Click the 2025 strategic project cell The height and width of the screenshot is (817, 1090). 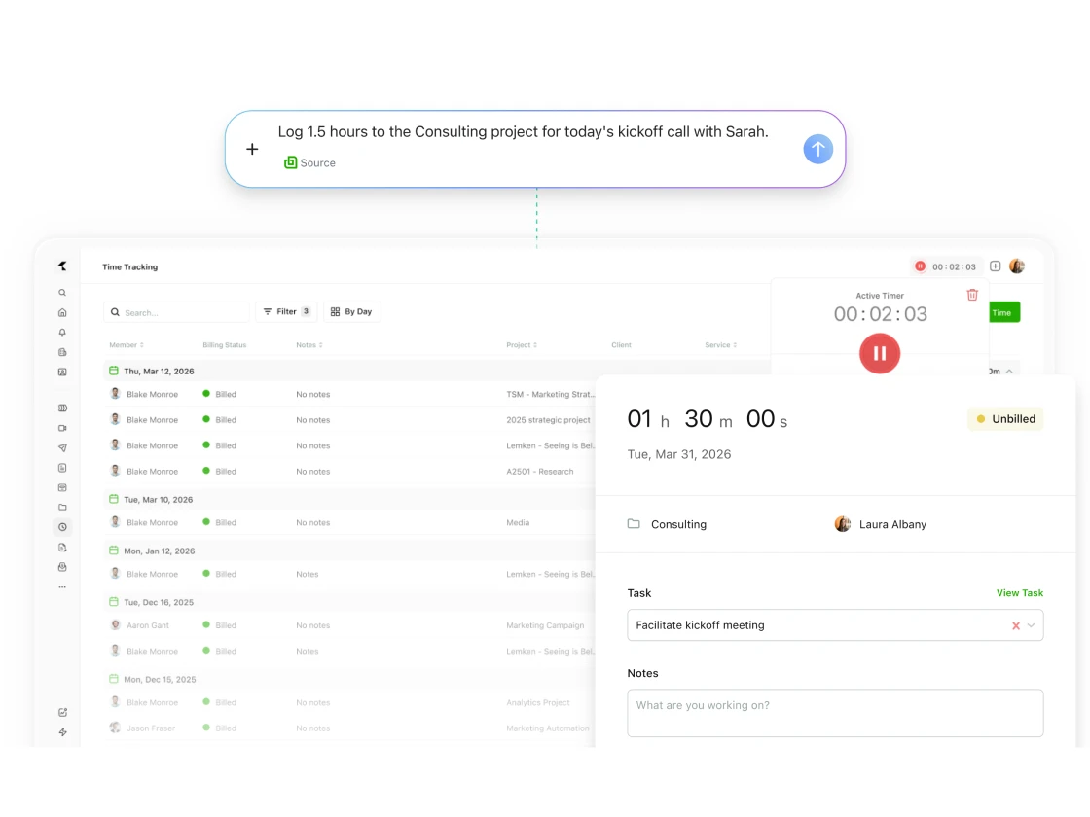pos(548,419)
